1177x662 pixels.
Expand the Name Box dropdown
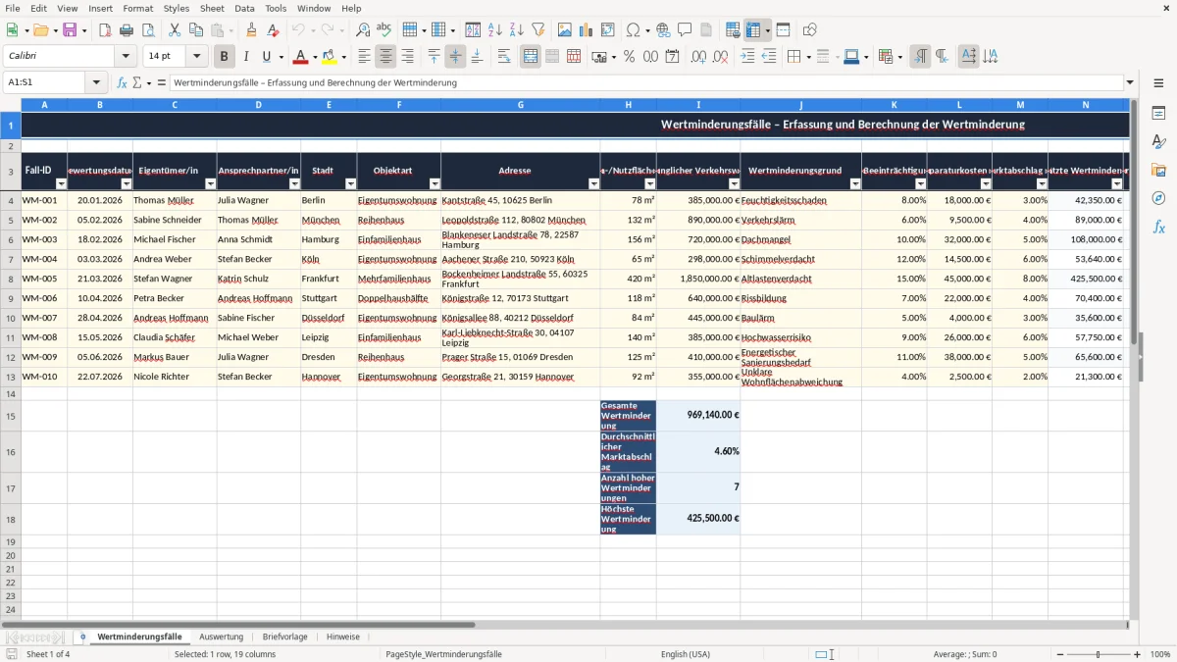(x=96, y=82)
